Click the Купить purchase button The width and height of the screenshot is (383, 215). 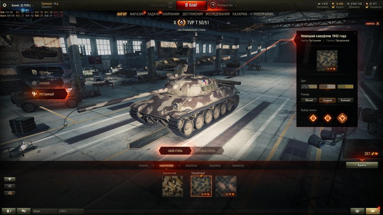click(362, 165)
